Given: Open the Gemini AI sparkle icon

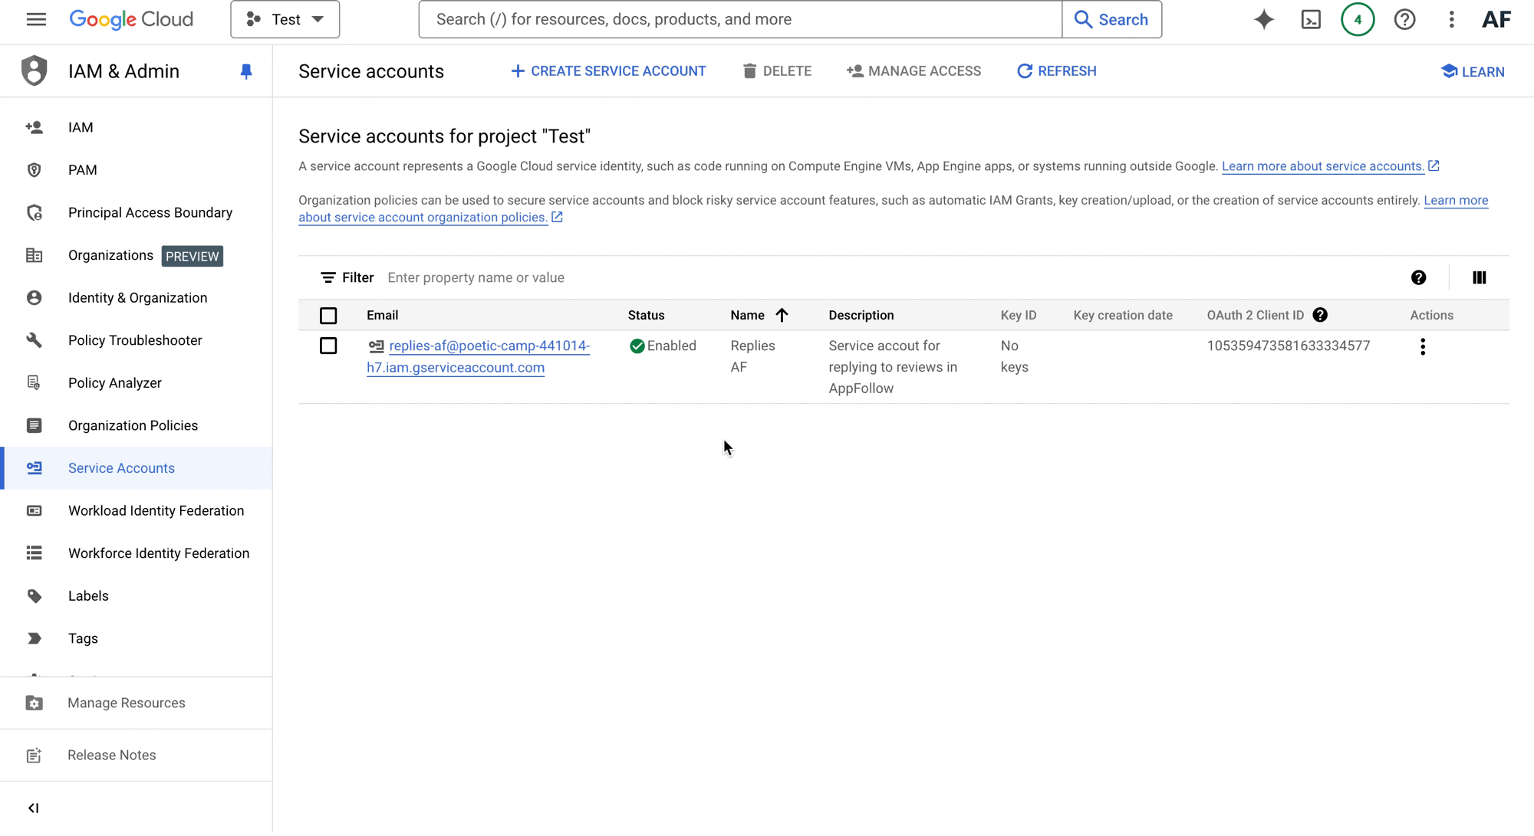Looking at the screenshot, I should [x=1264, y=19].
